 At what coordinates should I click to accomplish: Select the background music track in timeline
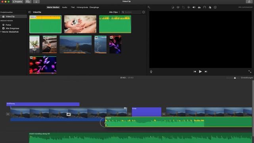pos(140,138)
